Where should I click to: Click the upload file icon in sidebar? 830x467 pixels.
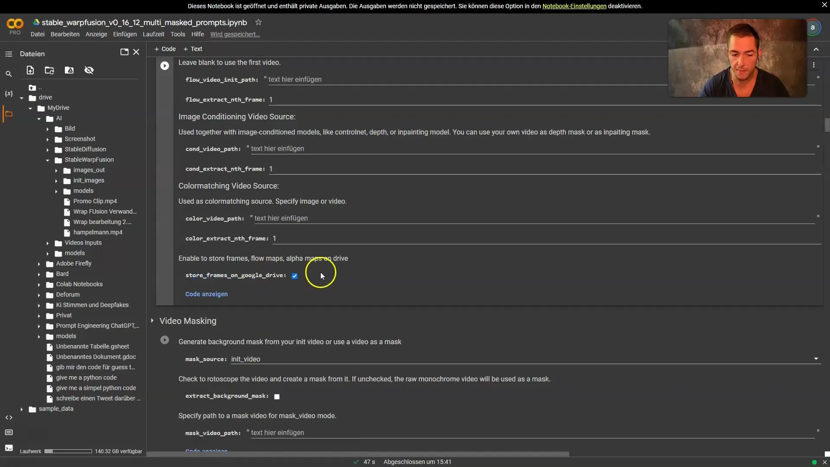point(30,70)
